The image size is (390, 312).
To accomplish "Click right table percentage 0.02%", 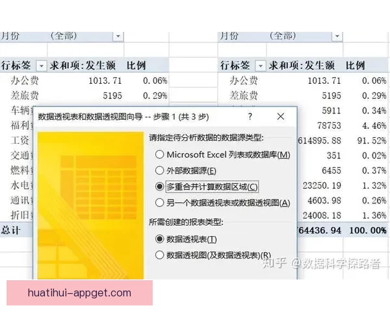I will click(x=374, y=155).
